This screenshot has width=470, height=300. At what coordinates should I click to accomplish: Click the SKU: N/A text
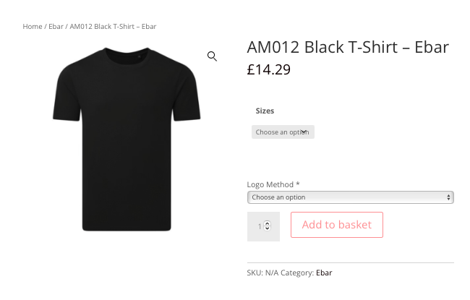[262, 273]
